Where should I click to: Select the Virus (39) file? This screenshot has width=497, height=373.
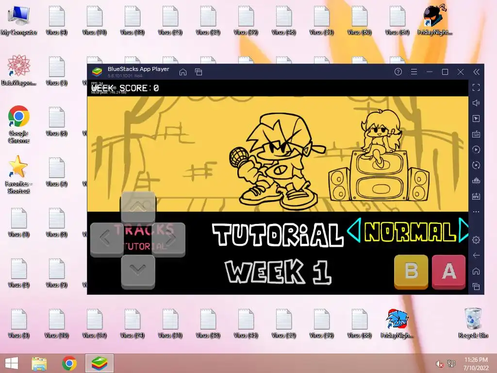246,21
